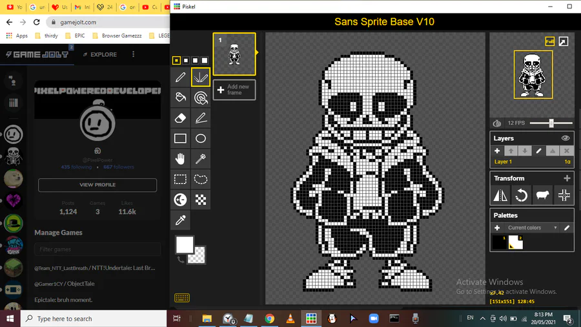Toggle layers preview eye icon
This screenshot has width=581, height=327.
(566, 138)
